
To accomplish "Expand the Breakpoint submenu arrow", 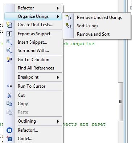I will click(58, 77).
